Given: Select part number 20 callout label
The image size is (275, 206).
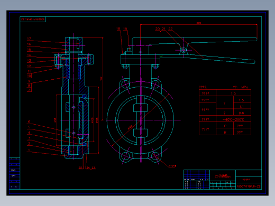Looking at the screenshot, I should (158, 29).
